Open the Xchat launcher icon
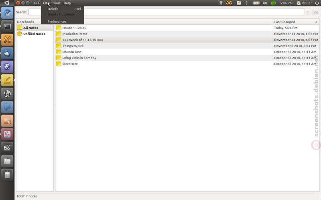The height and width of the screenshot is (200, 321). [7, 40]
